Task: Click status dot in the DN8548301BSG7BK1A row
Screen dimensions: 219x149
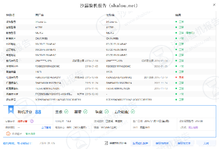Action: point(176,83)
